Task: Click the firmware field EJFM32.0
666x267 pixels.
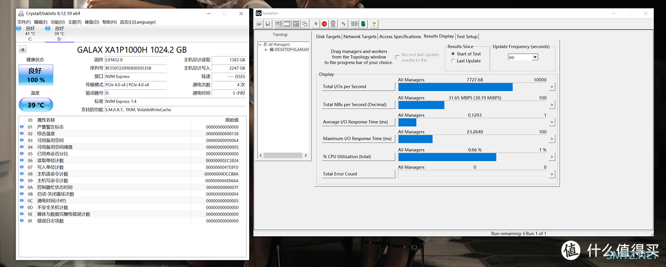Action: [135, 60]
